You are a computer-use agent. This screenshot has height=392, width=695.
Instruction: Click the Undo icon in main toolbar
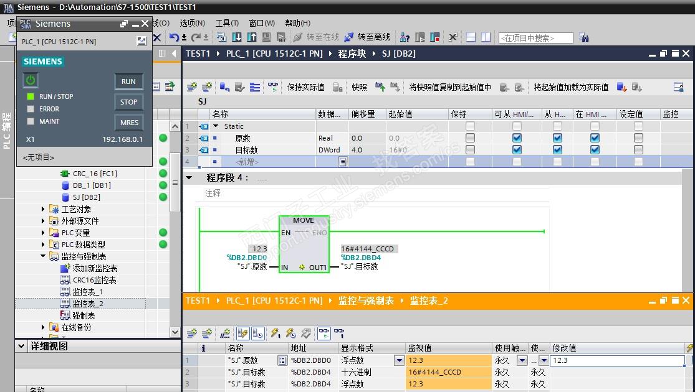coord(174,37)
